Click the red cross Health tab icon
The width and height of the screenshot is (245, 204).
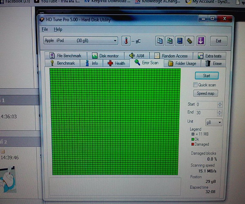[110, 63]
